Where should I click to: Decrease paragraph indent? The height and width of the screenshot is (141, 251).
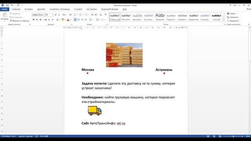coord(93,15)
